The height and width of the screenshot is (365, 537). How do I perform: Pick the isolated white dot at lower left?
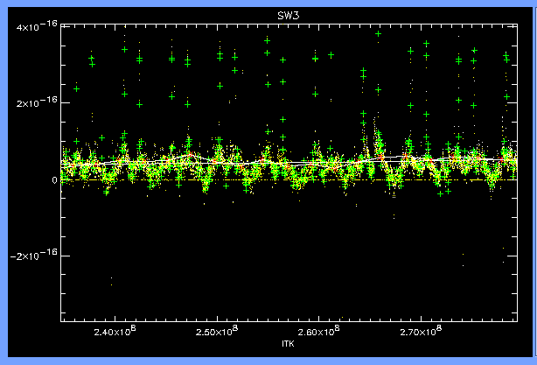click(111, 281)
